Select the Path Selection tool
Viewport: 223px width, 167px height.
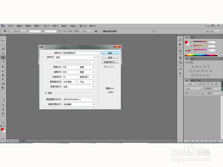pyautogui.click(x=3, y=109)
